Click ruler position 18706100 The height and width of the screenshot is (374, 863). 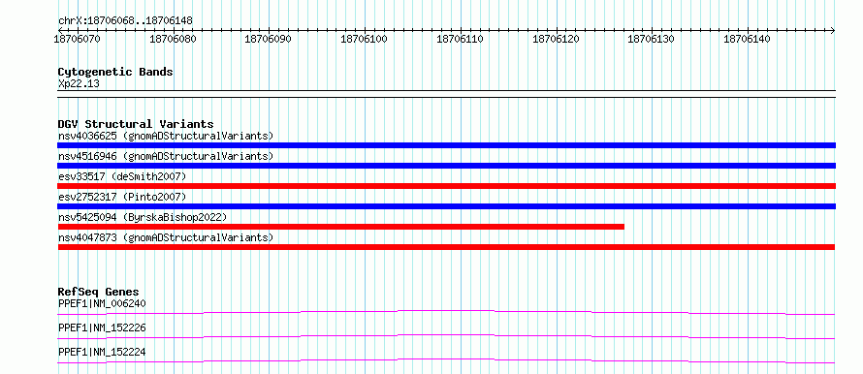365,39
